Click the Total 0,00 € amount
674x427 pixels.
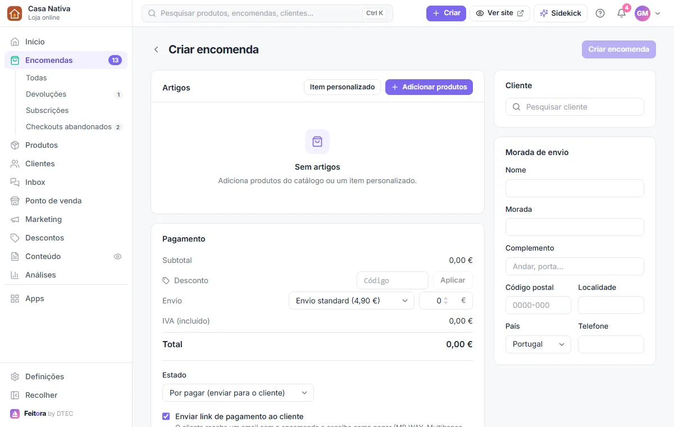(459, 344)
